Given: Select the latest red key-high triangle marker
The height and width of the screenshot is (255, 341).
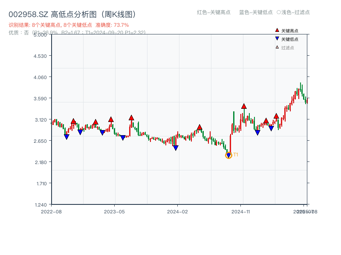Looking at the screenshot, I should click(x=276, y=116).
